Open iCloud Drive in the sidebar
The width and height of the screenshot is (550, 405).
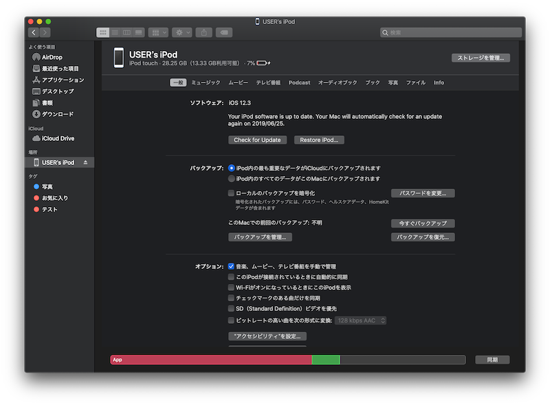[x=60, y=138]
